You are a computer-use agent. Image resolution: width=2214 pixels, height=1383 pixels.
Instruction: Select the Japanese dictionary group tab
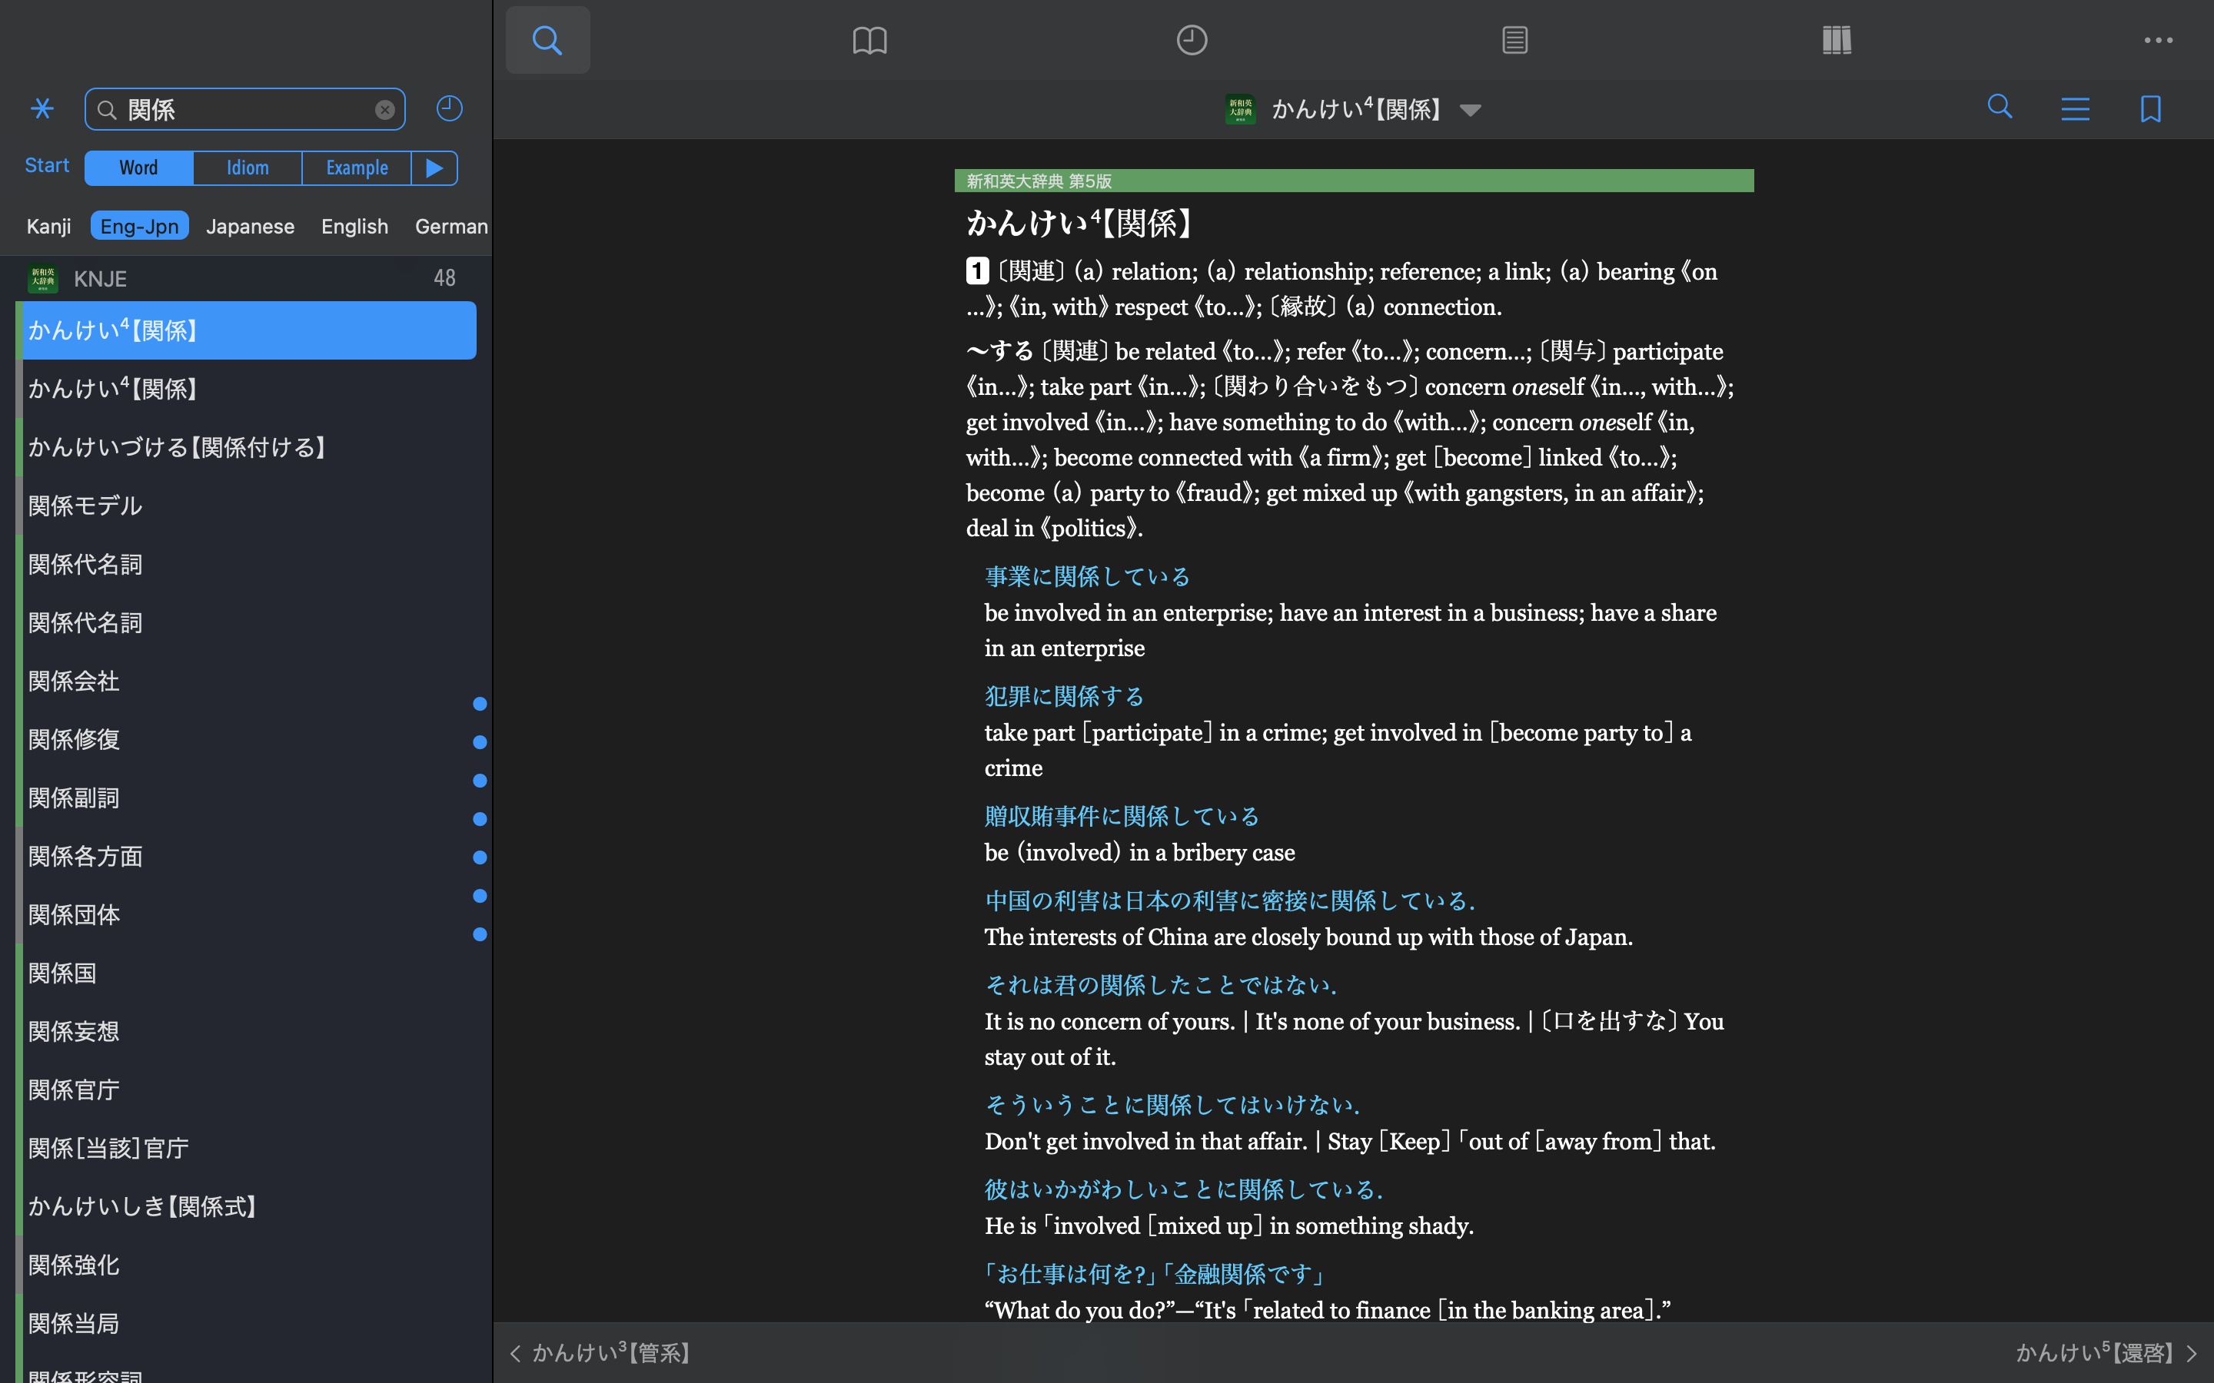250,226
